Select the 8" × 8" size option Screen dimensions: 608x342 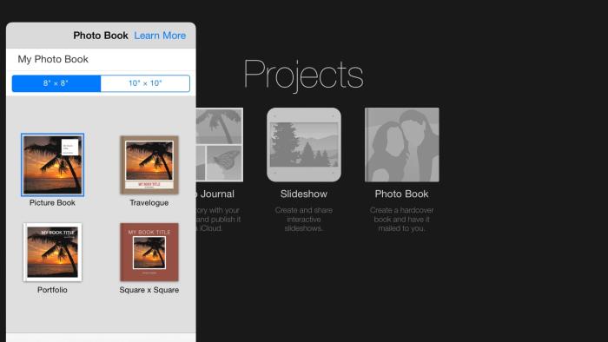(56, 83)
